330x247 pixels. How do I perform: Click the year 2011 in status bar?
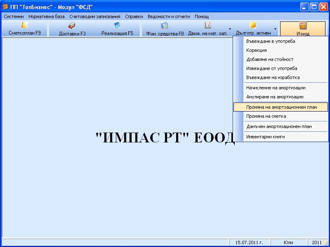tap(316, 242)
